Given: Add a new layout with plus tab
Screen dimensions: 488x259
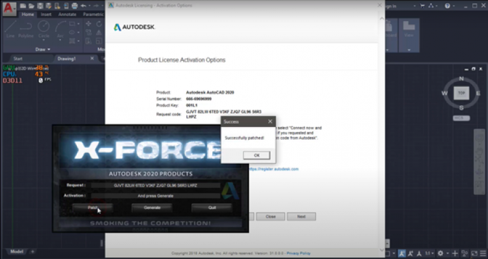Looking at the screenshot, I should [x=32, y=251].
